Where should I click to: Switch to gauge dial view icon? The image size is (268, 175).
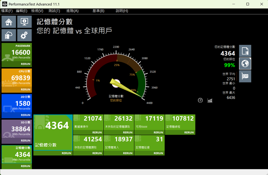200,100
